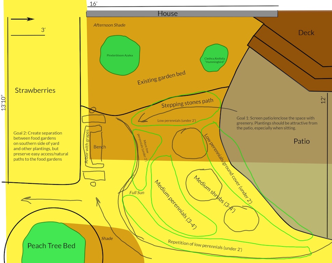Click the Existing garden bed label
This screenshot has height=263, width=332.
pyautogui.click(x=161, y=78)
